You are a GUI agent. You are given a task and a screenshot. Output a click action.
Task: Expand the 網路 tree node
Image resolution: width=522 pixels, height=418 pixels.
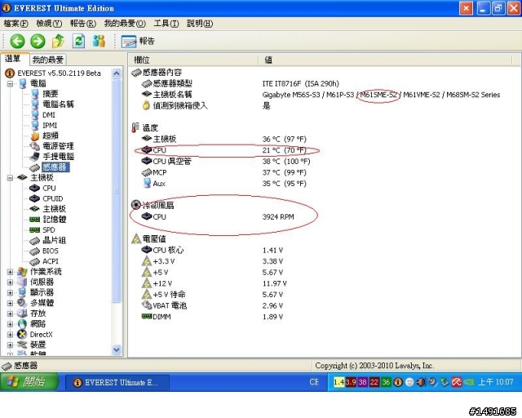10,324
